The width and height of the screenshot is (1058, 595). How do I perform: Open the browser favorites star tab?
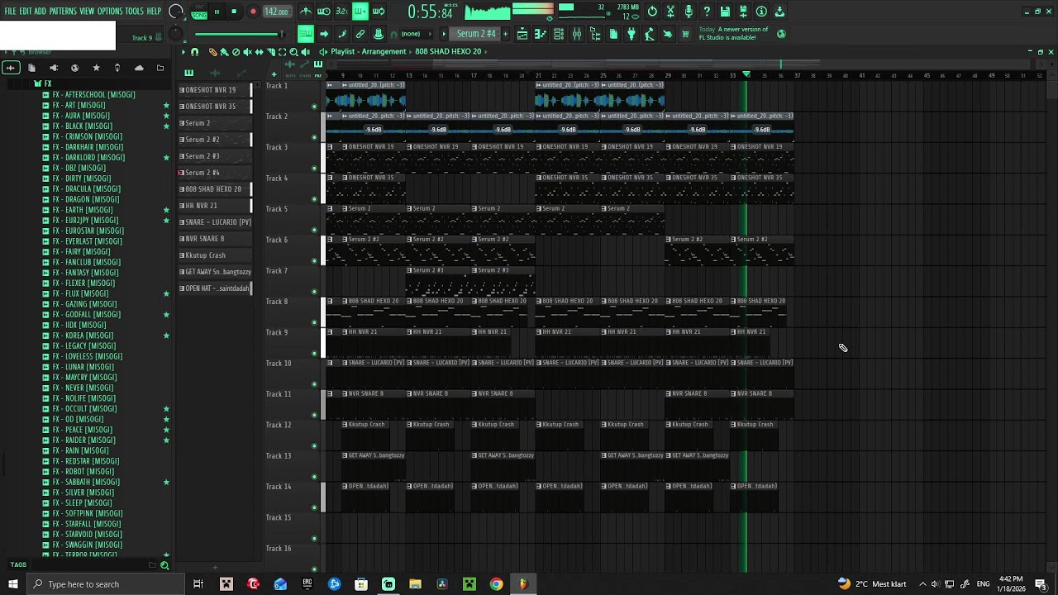96,68
